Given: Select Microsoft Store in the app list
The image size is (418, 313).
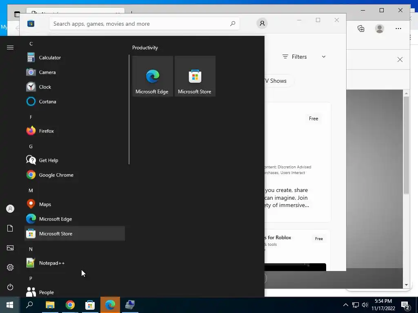Looking at the screenshot, I should pyautogui.click(x=75, y=234).
